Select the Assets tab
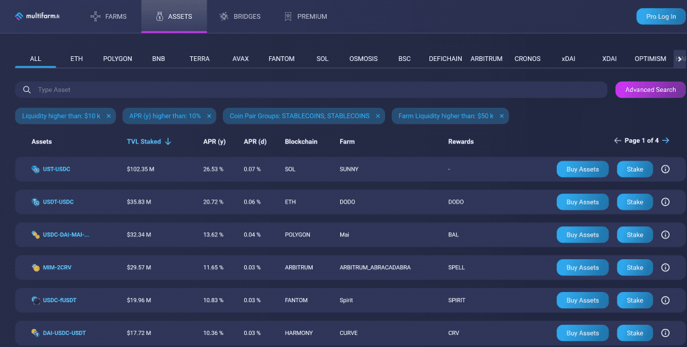Viewport: 687px width, 347px height. click(174, 16)
